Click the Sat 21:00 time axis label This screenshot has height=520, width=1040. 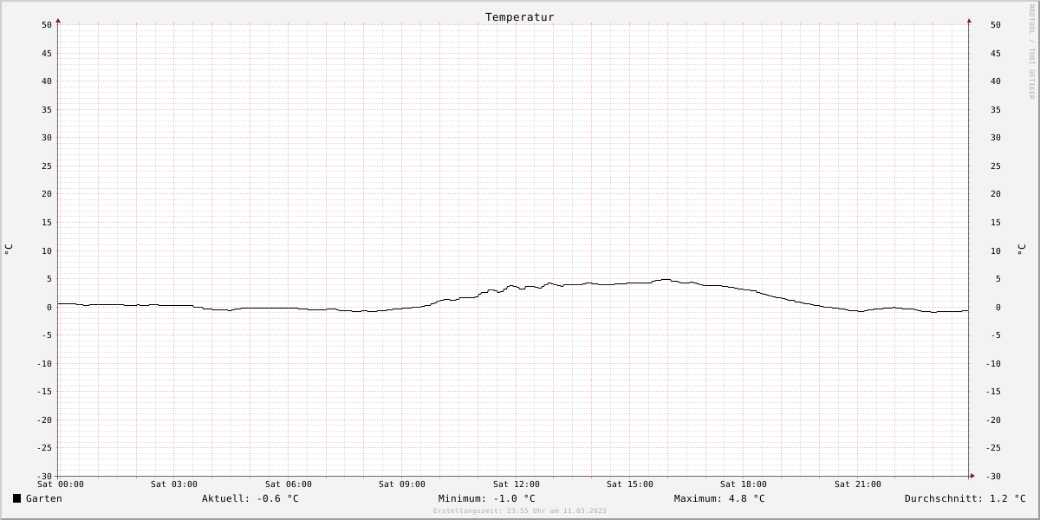(858, 484)
